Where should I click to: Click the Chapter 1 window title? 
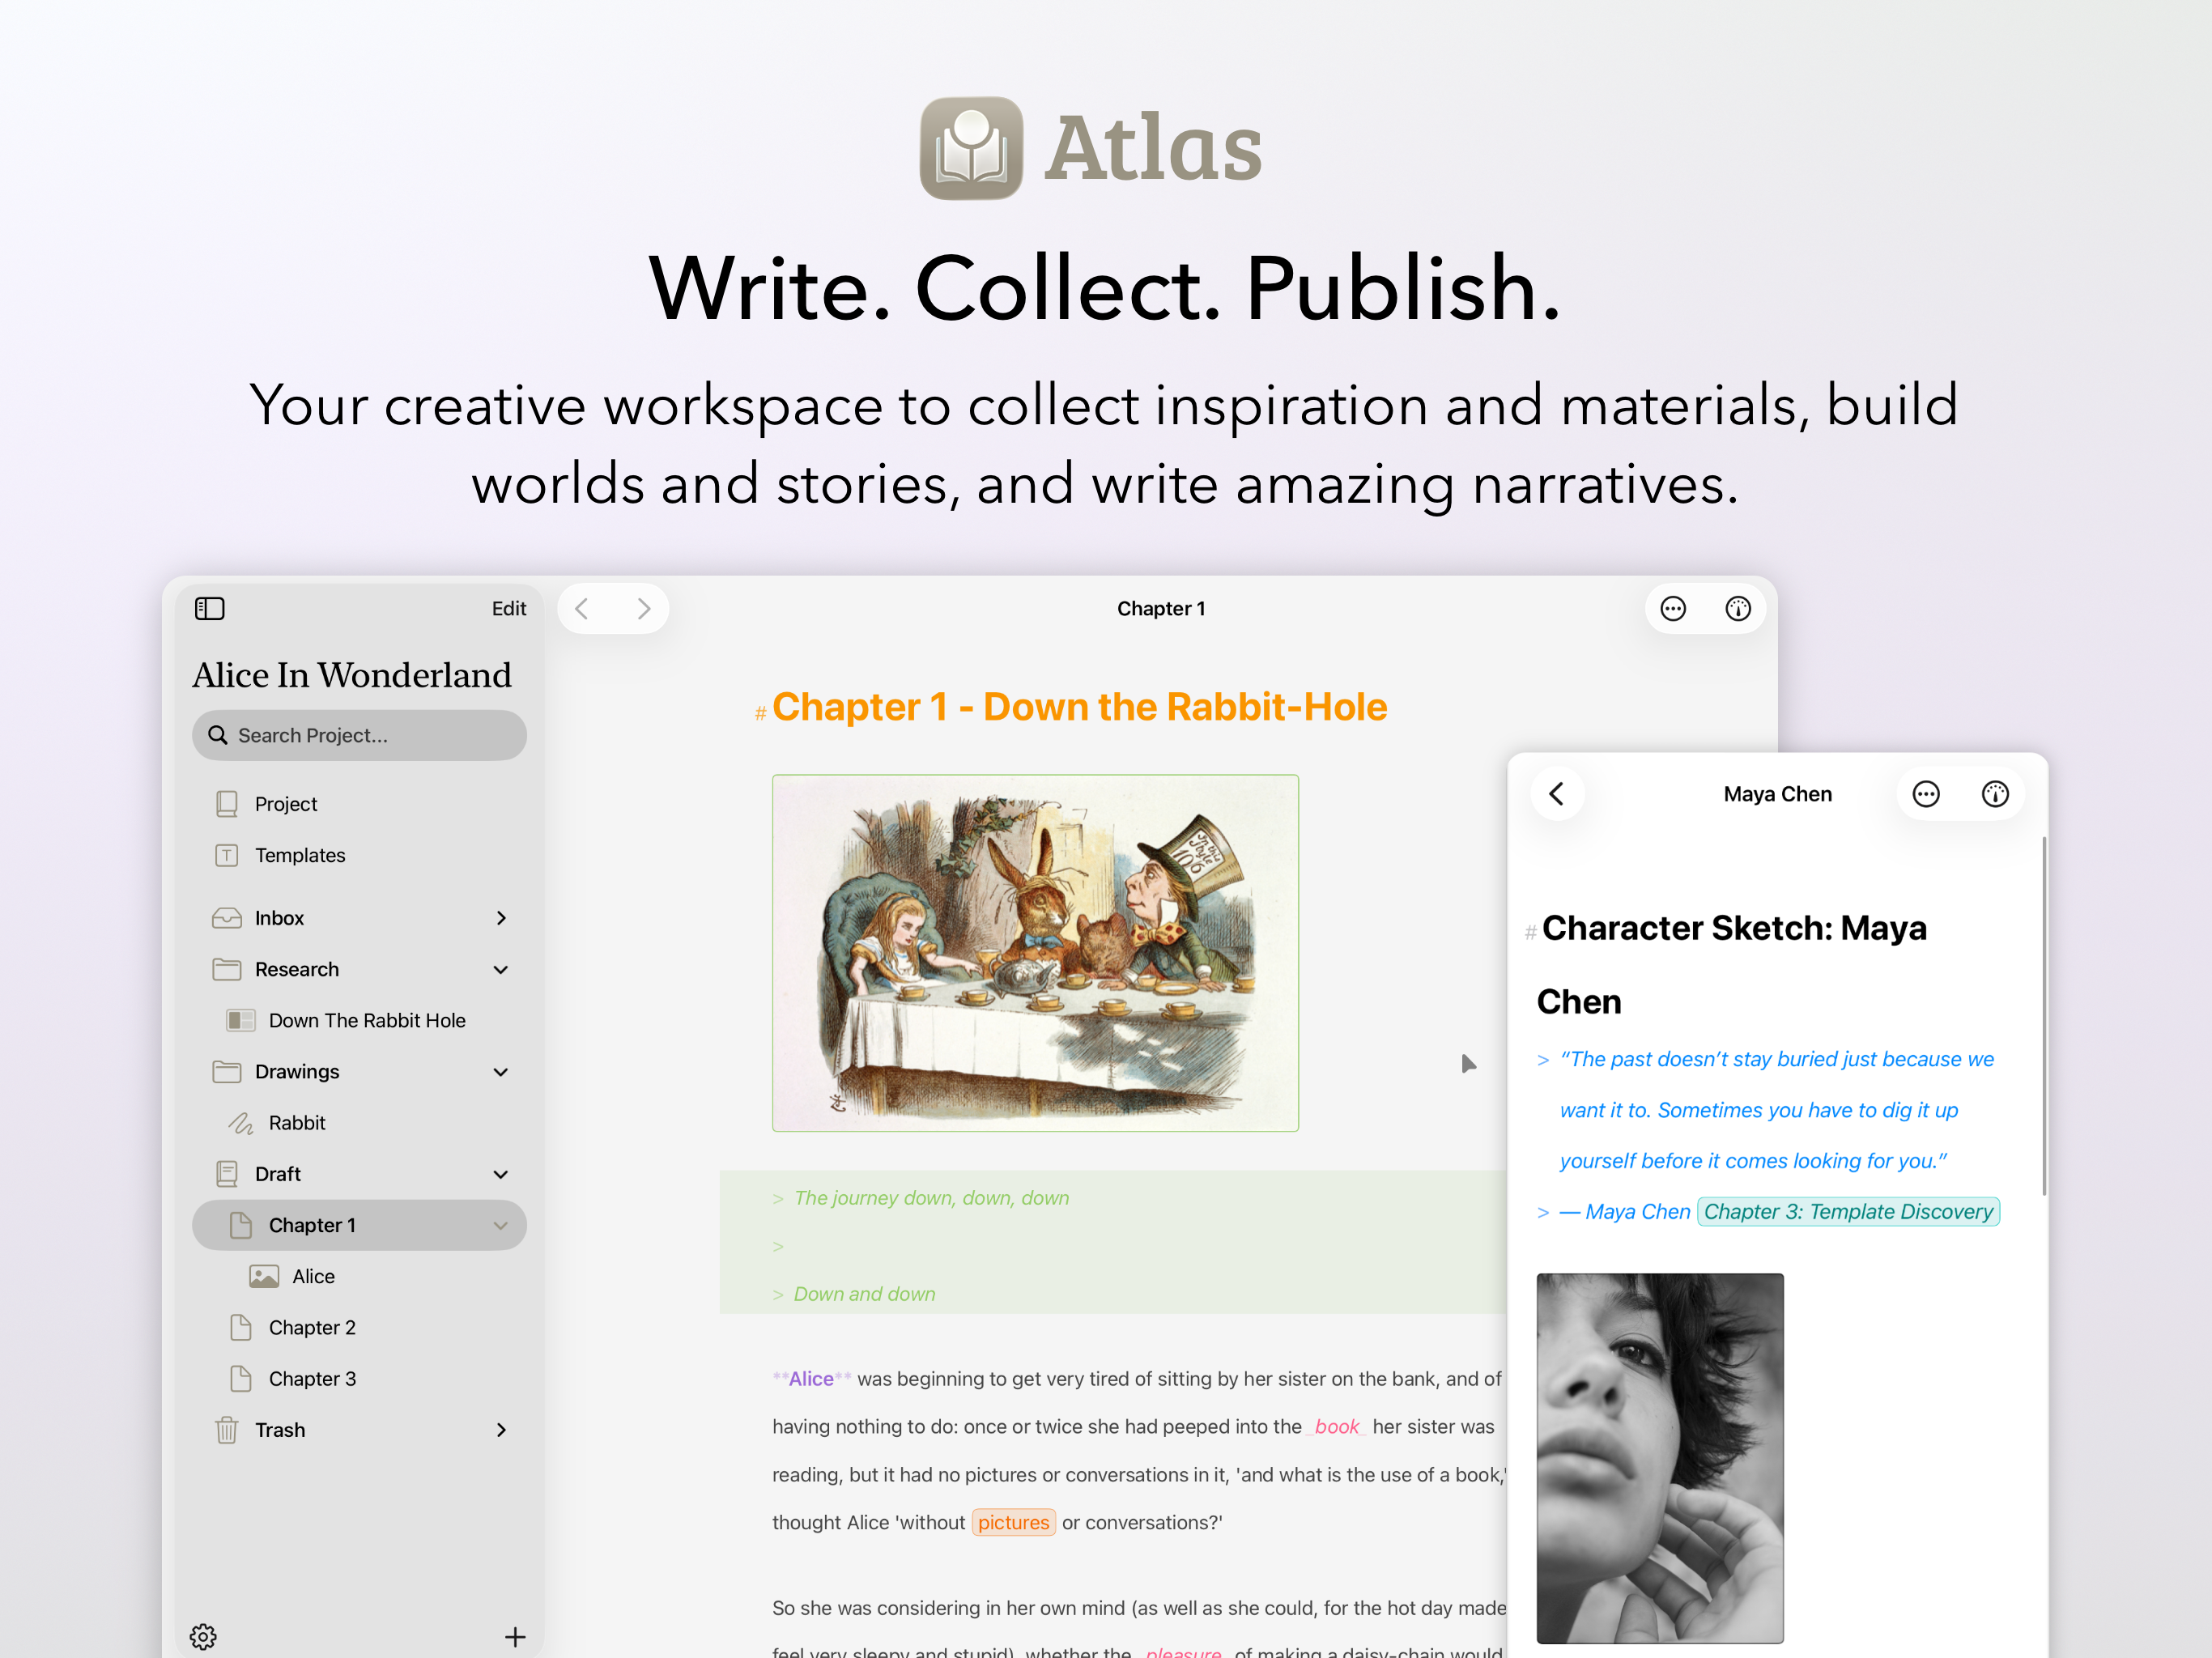(x=1161, y=608)
